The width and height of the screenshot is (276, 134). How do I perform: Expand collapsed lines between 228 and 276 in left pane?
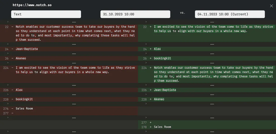tap(74, 104)
